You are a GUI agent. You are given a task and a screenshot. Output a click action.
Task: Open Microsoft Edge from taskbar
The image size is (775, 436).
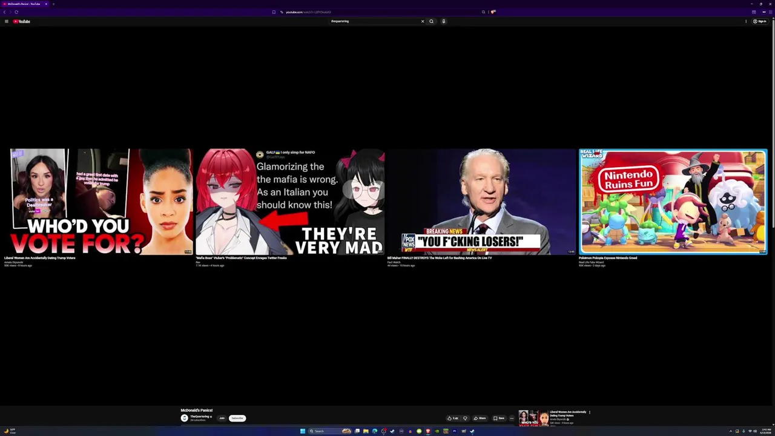pyautogui.click(x=375, y=431)
